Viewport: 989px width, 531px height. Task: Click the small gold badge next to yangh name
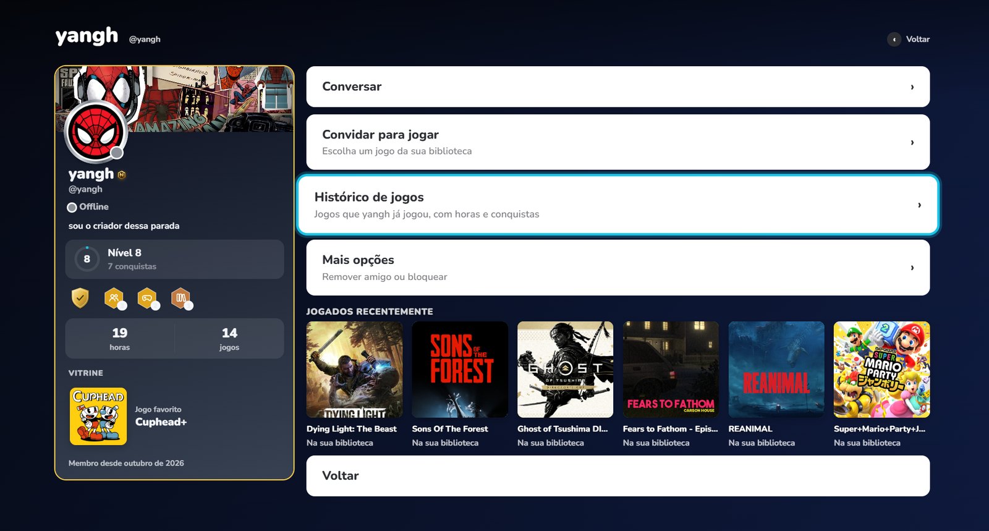pyautogui.click(x=122, y=175)
